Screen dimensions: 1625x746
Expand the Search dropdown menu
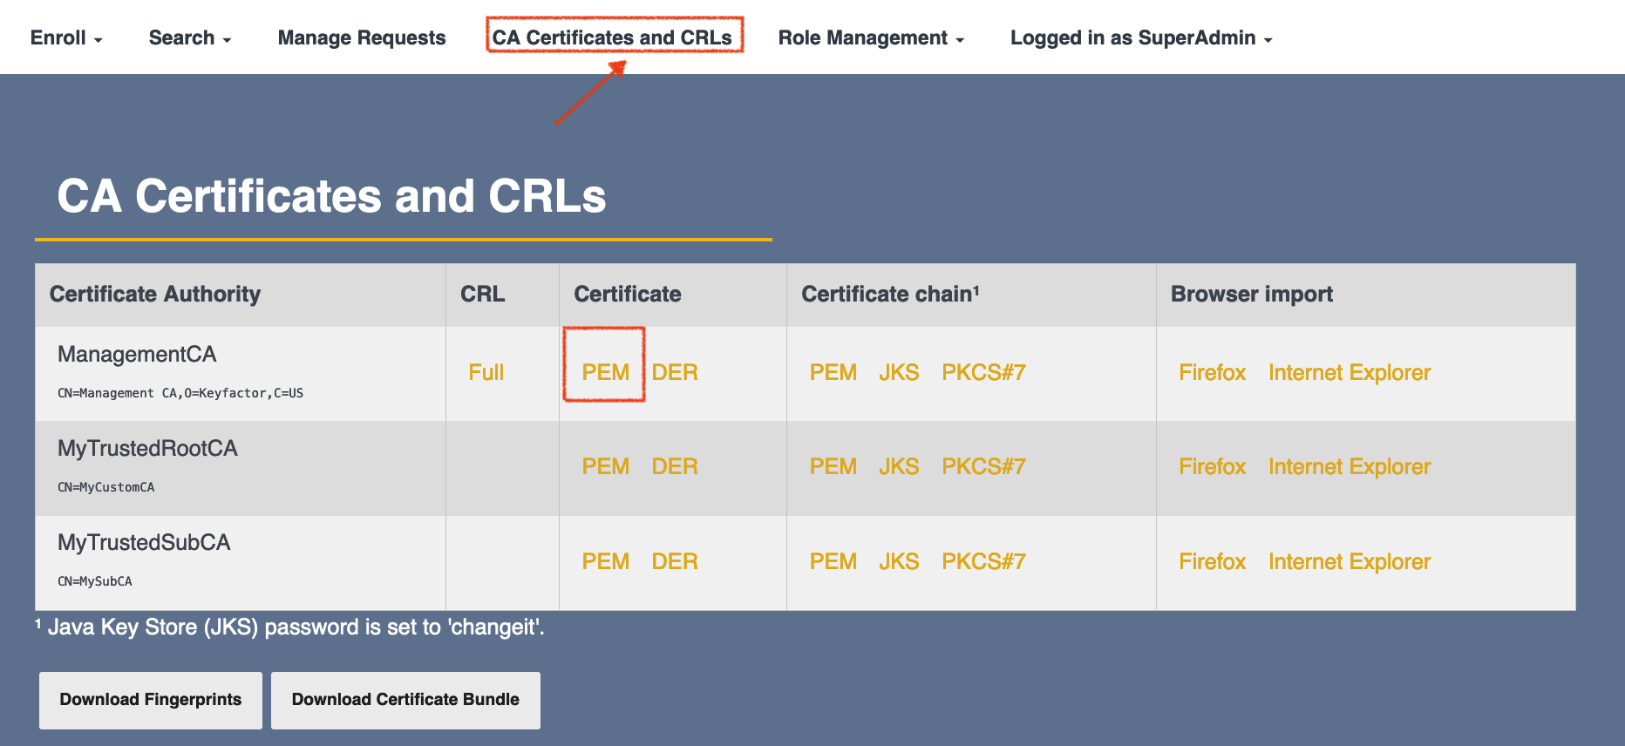point(189,38)
